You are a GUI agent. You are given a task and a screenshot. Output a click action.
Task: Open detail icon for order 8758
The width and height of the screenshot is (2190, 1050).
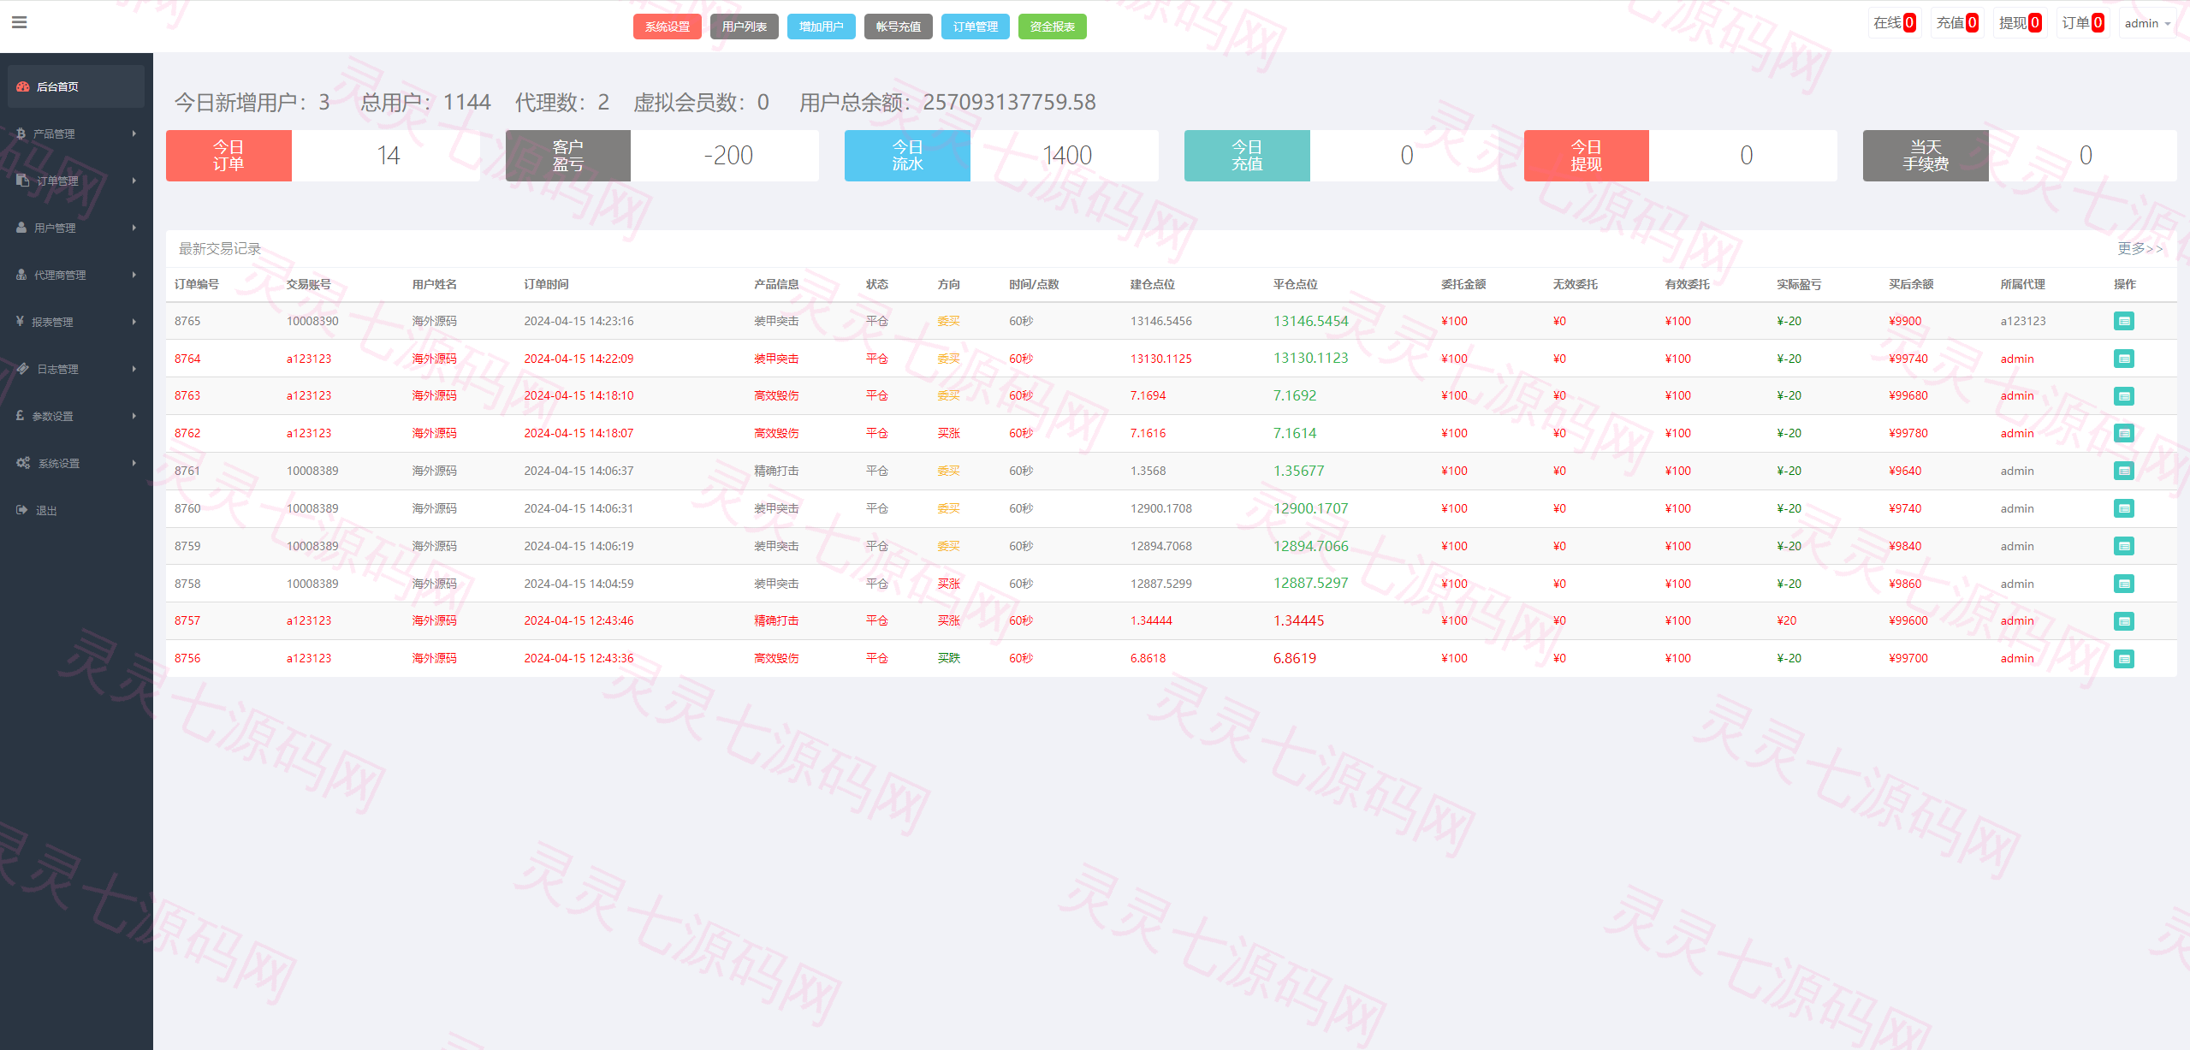pyautogui.click(x=2123, y=584)
